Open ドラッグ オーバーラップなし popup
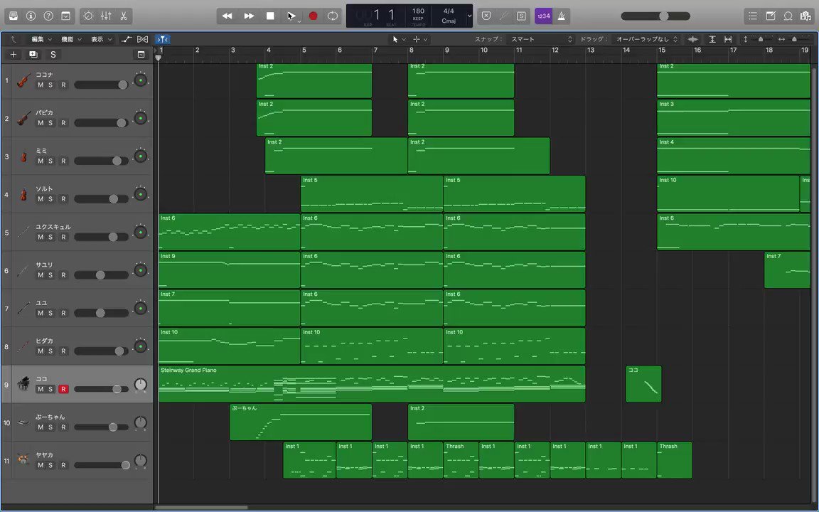 click(647, 39)
